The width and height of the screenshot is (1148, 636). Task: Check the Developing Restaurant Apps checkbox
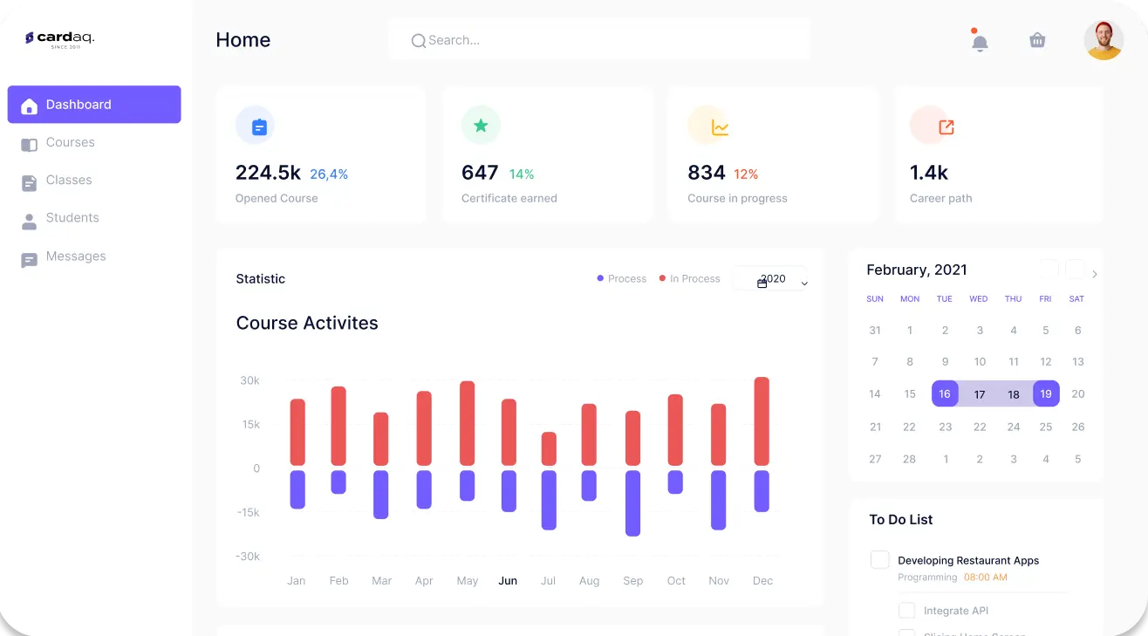point(879,560)
